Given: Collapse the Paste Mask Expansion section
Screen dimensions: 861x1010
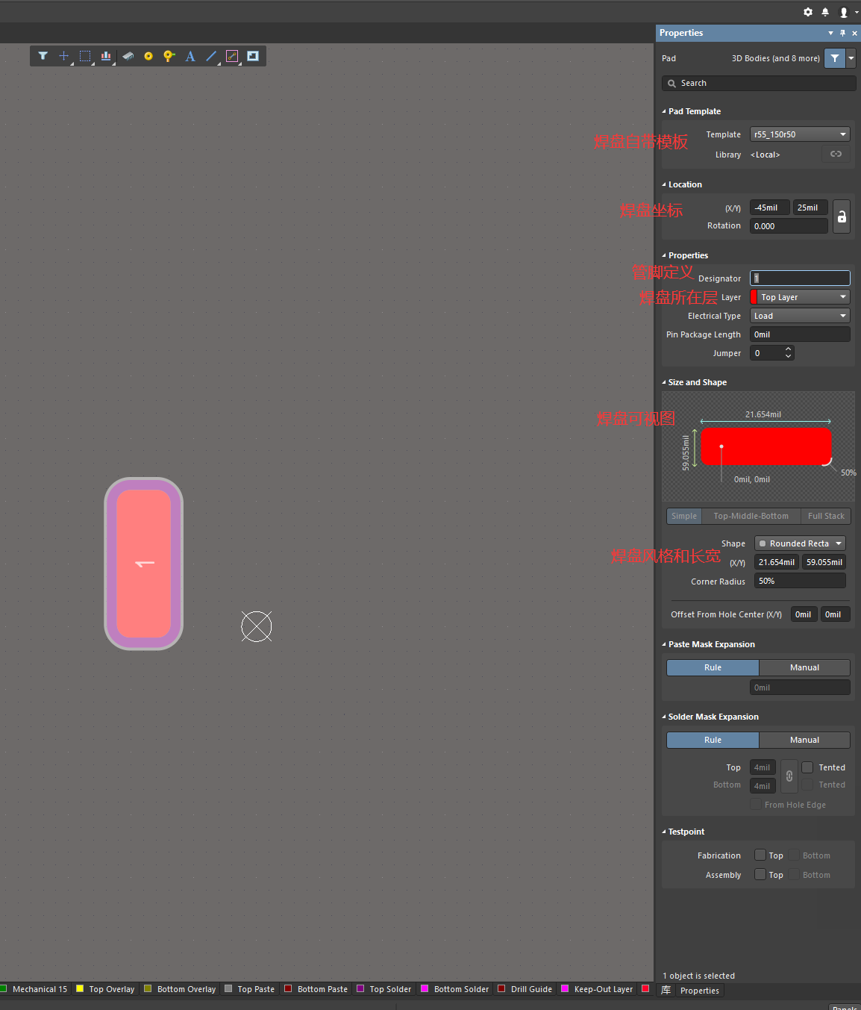Looking at the screenshot, I should click(x=664, y=644).
